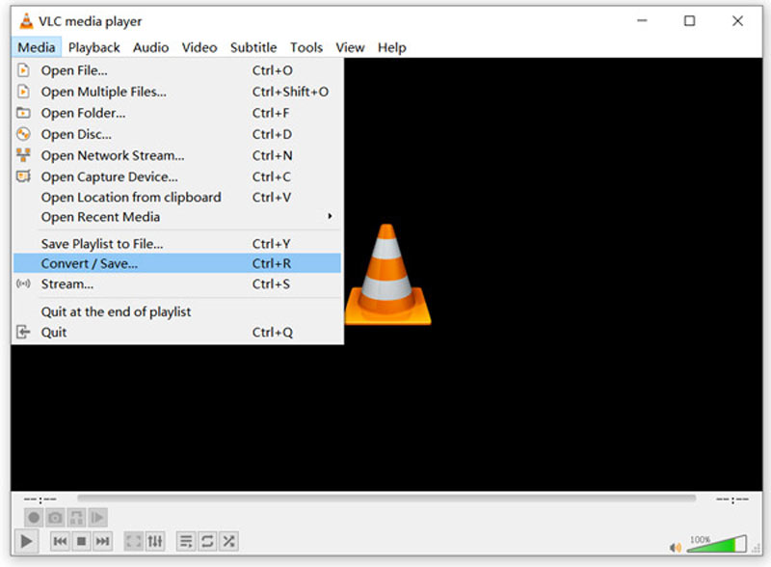The image size is (771, 567).
Task: Adjust the 100% volume slider
Action: point(718,545)
